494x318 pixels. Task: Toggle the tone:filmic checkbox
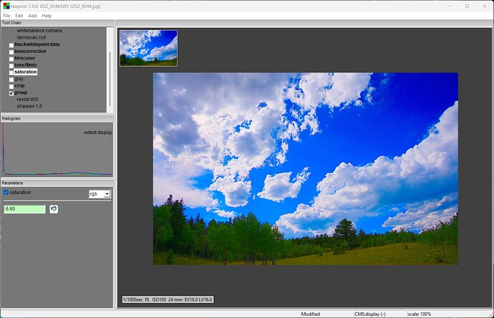tap(11, 66)
